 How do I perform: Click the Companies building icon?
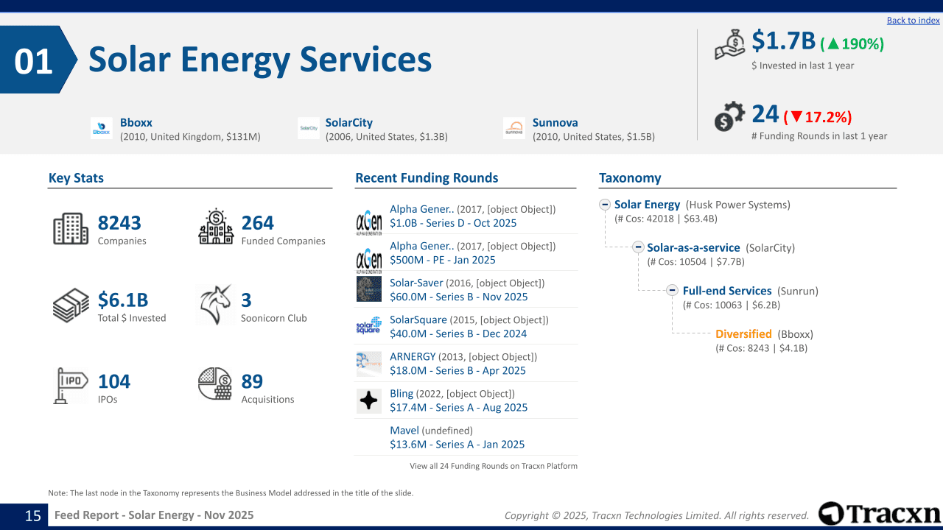click(71, 229)
